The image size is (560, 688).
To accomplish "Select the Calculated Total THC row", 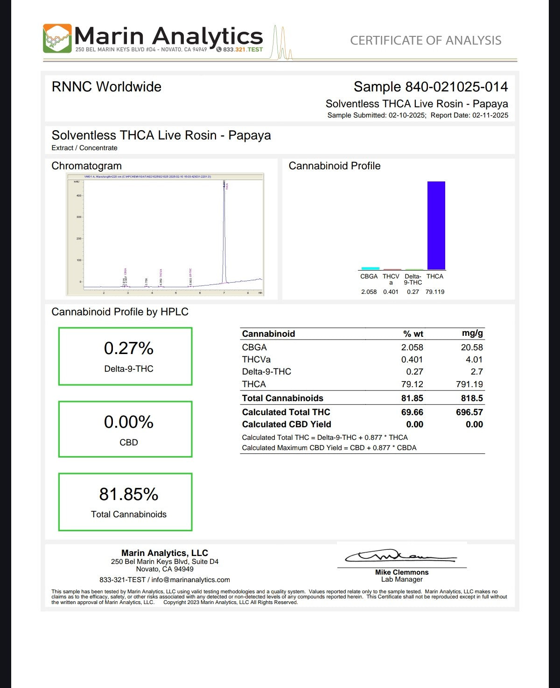I will tap(362, 412).
